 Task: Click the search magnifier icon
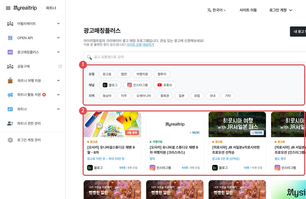[x=90, y=57]
